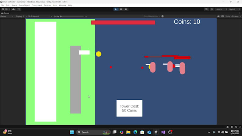Mute the Game view audio
This screenshot has width=242, height=136.
tap(219, 16)
